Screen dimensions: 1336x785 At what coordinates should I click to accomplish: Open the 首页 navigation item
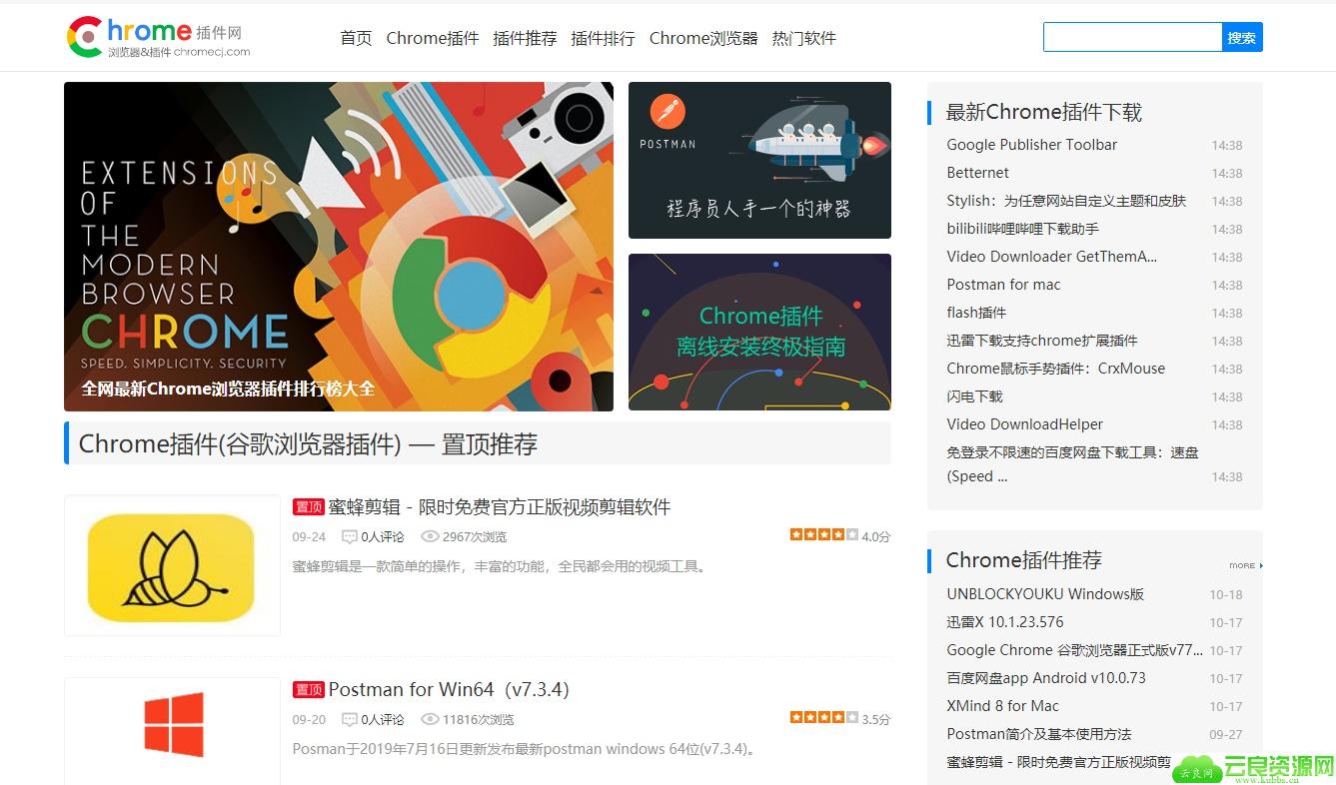pyautogui.click(x=356, y=38)
